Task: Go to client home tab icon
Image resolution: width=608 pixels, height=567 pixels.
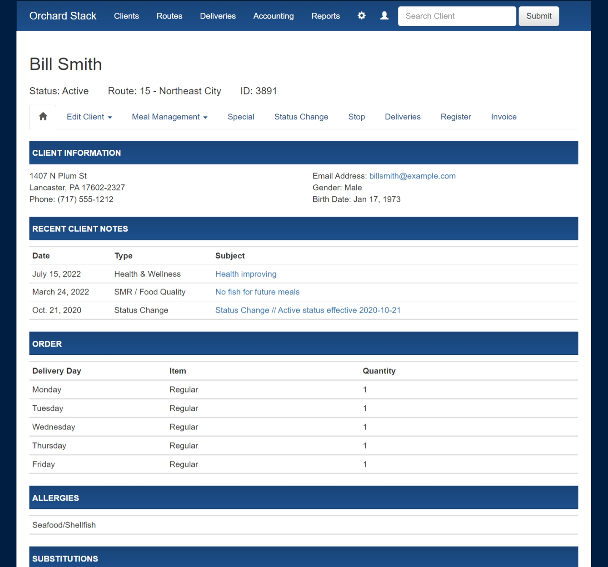Action: pos(43,116)
